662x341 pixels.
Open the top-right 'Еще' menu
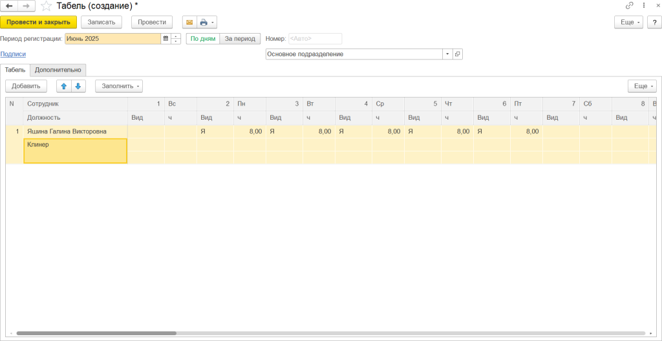point(628,22)
